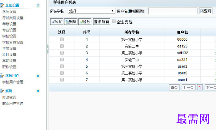The width and height of the screenshot is (216, 130).
Task: Check the box for row 3 user sdf132
Action: pyautogui.click(x=62, y=53)
